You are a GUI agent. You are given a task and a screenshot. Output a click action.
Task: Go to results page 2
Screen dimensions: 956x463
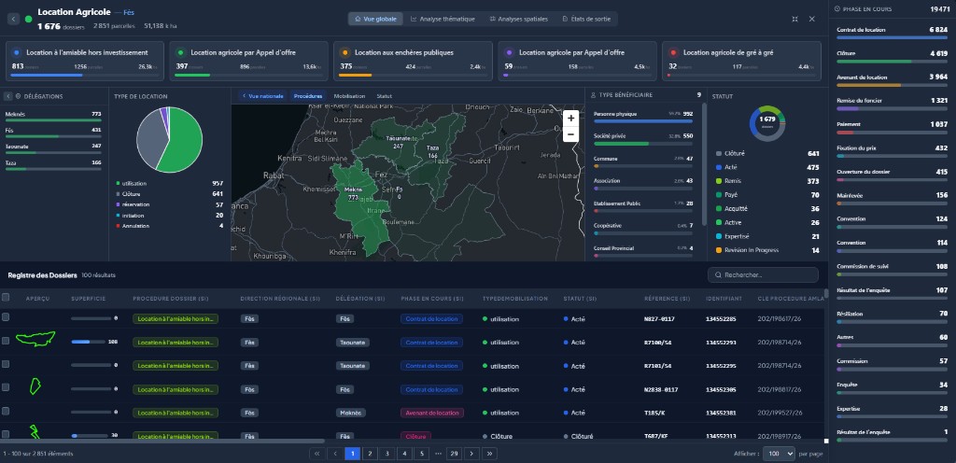point(369,454)
